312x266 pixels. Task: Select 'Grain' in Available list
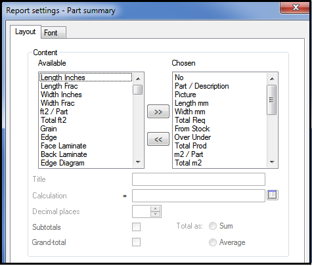coord(86,129)
